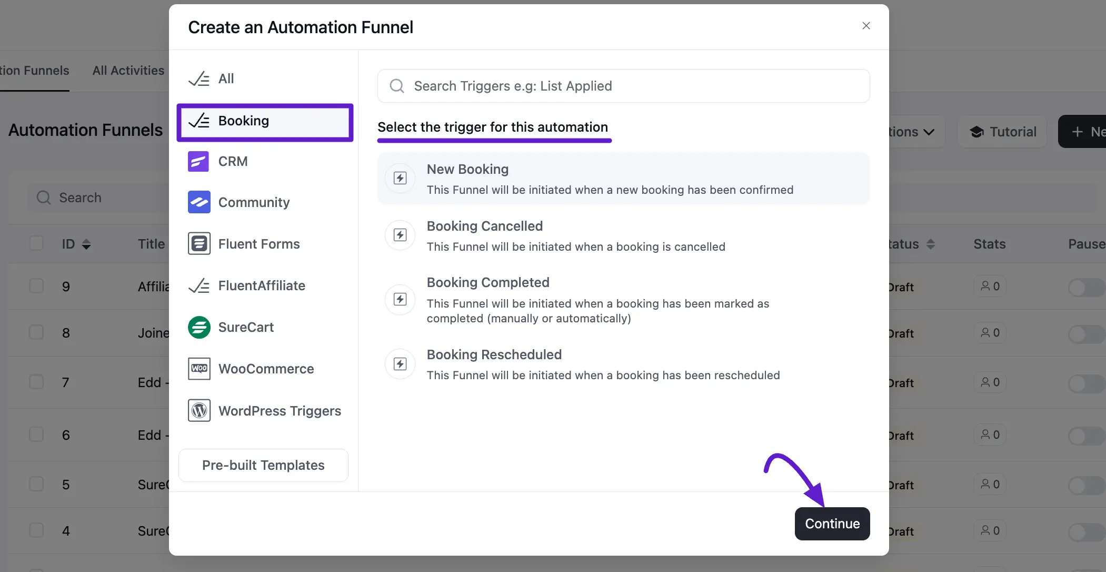Click the New funnel button with plus
Image resolution: width=1106 pixels, height=572 pixels.
1082,132
